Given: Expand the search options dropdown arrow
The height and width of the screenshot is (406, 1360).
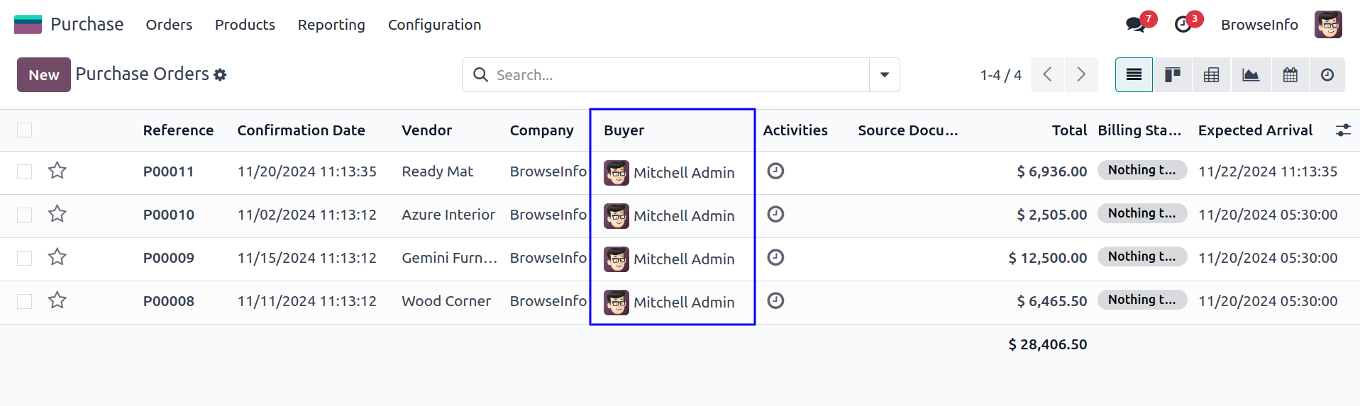Looking at the screenshot, I should (x=884, y=75).
